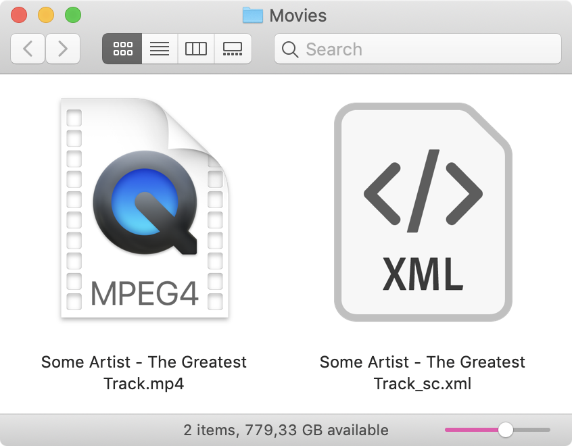This screenshot has width=572, height=446.
Task: Click the icon size slider knob
Action: click(506, 430)
